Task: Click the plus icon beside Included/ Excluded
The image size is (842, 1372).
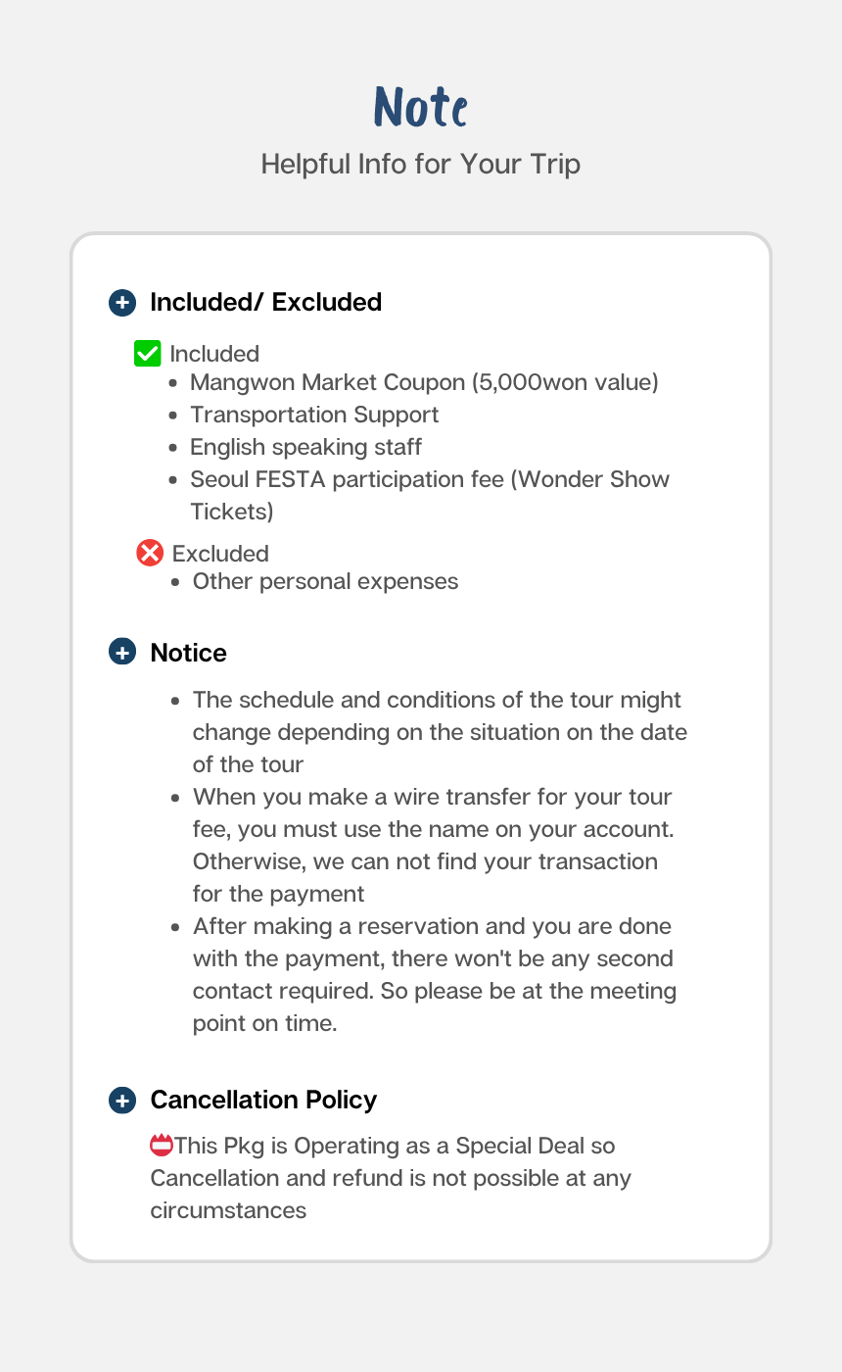Action: (x=122, y=303)
